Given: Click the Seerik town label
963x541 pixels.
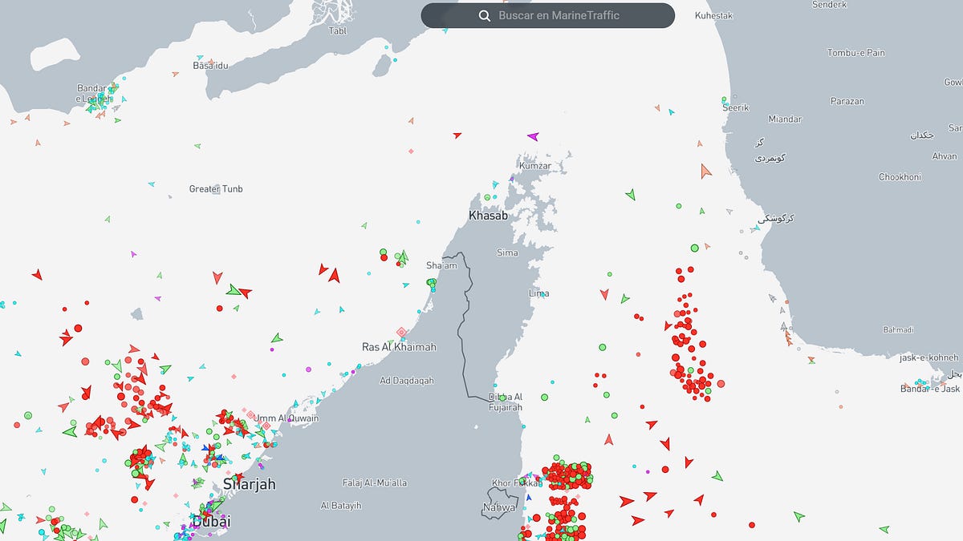Looking at the screenshot, I should (735, 107).
